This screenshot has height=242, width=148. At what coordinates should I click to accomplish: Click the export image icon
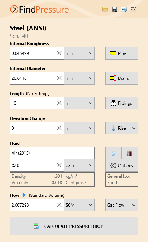[124, 9]
